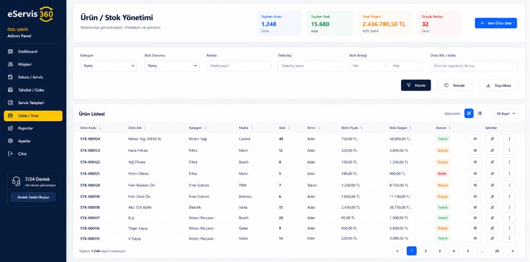The height and width of the screenshot is (262, 530).
Task: View details of STK-000124 with eye icon
Action: point(475,139)
